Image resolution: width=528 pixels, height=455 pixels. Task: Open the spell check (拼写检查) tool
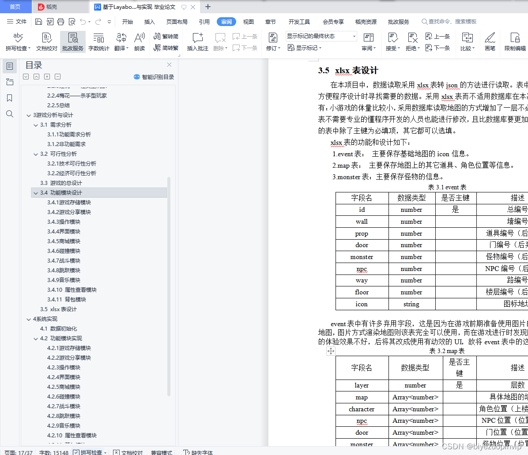point(18,42)
